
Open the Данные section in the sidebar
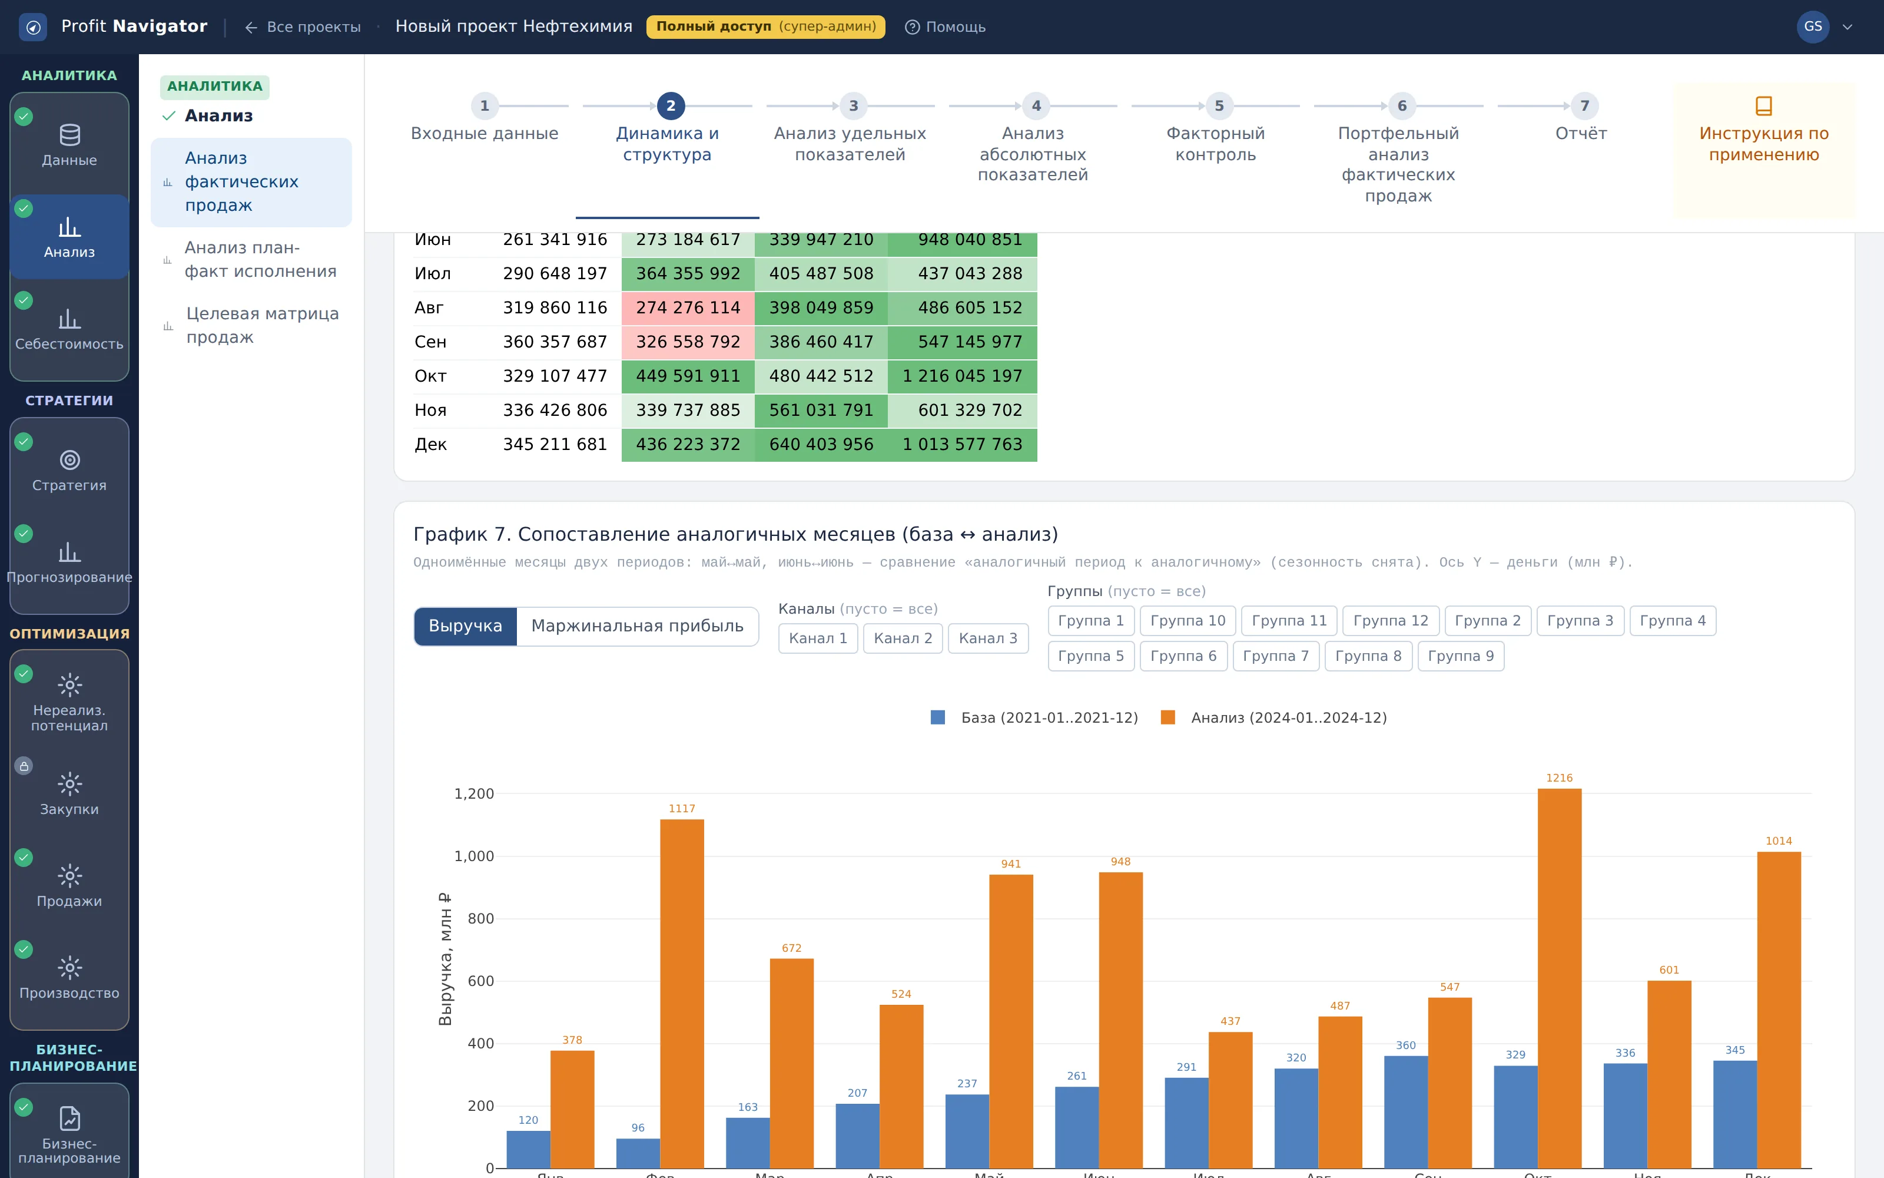tap(69, 145)
